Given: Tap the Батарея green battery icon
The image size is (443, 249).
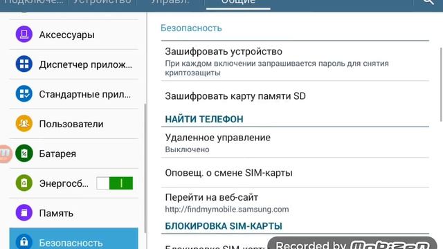Looking at the screenshot, I should click(x=24, y=153).
